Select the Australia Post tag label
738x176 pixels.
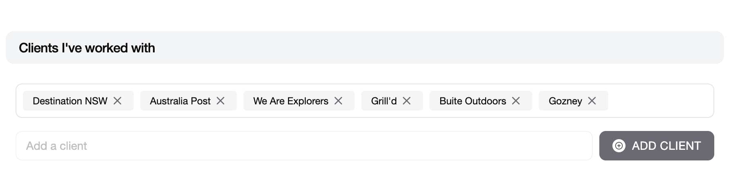coord(180,101)
